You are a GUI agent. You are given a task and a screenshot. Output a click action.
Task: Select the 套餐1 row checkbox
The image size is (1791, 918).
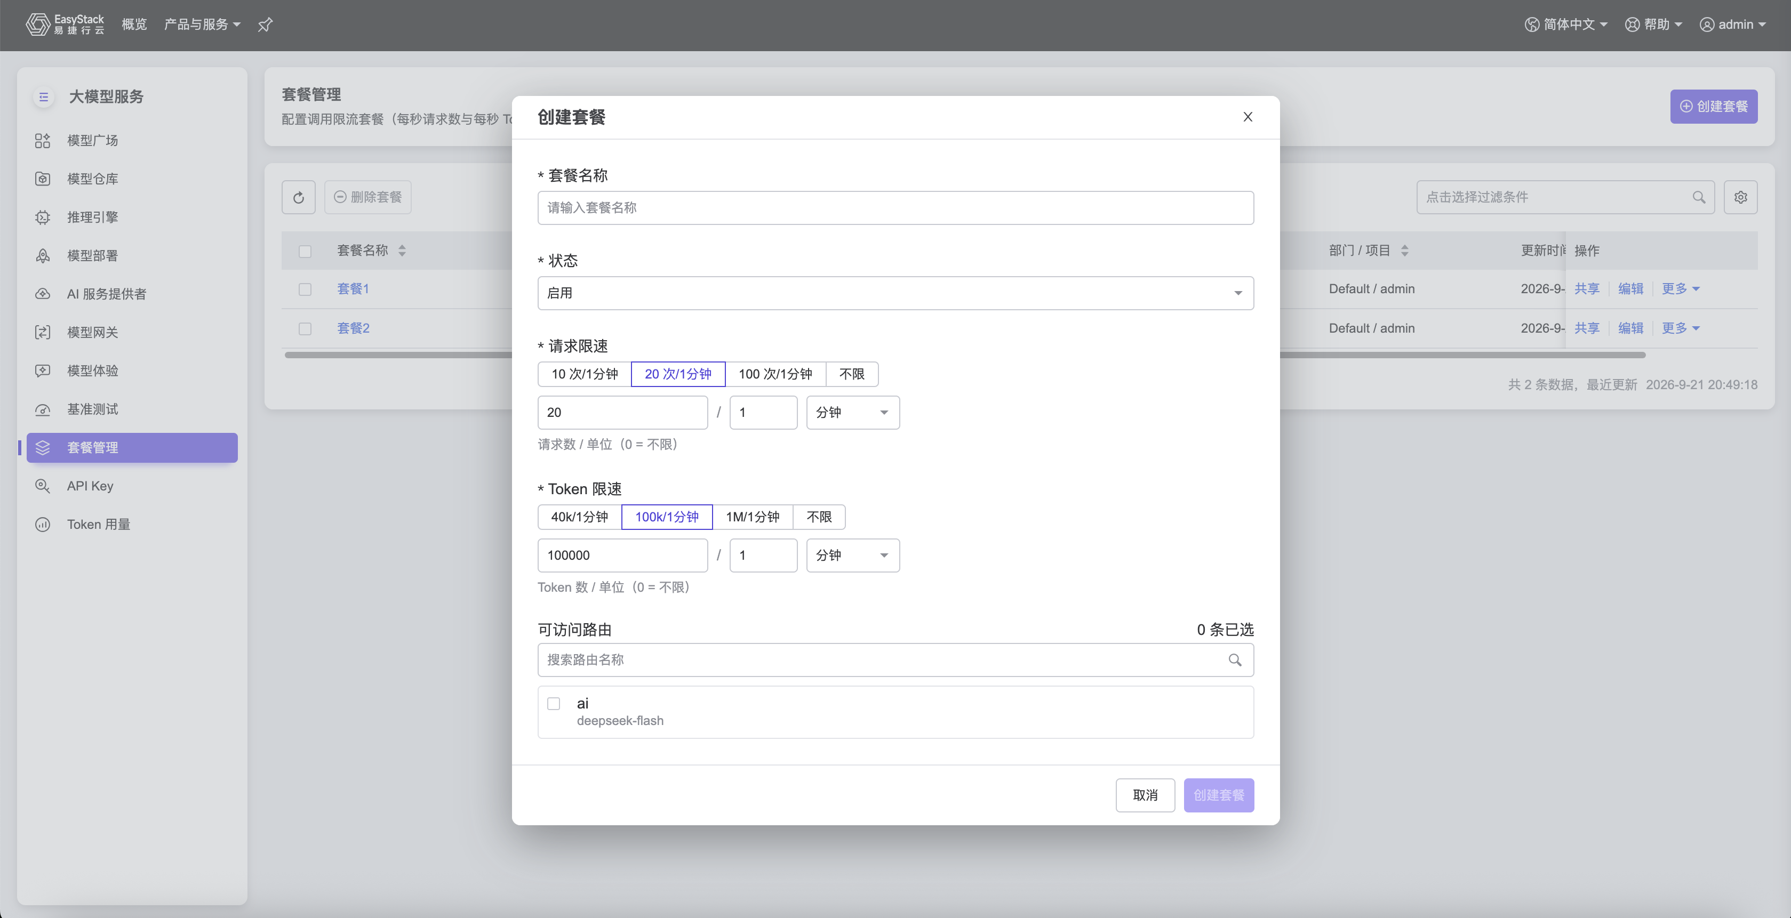(x=305, y=289)
